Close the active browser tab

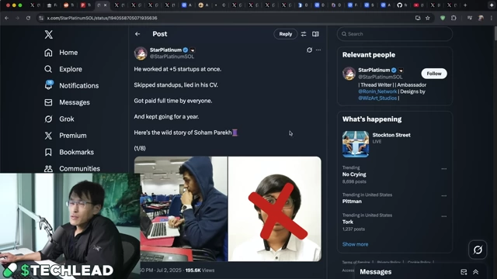click(x=106, y=5)
